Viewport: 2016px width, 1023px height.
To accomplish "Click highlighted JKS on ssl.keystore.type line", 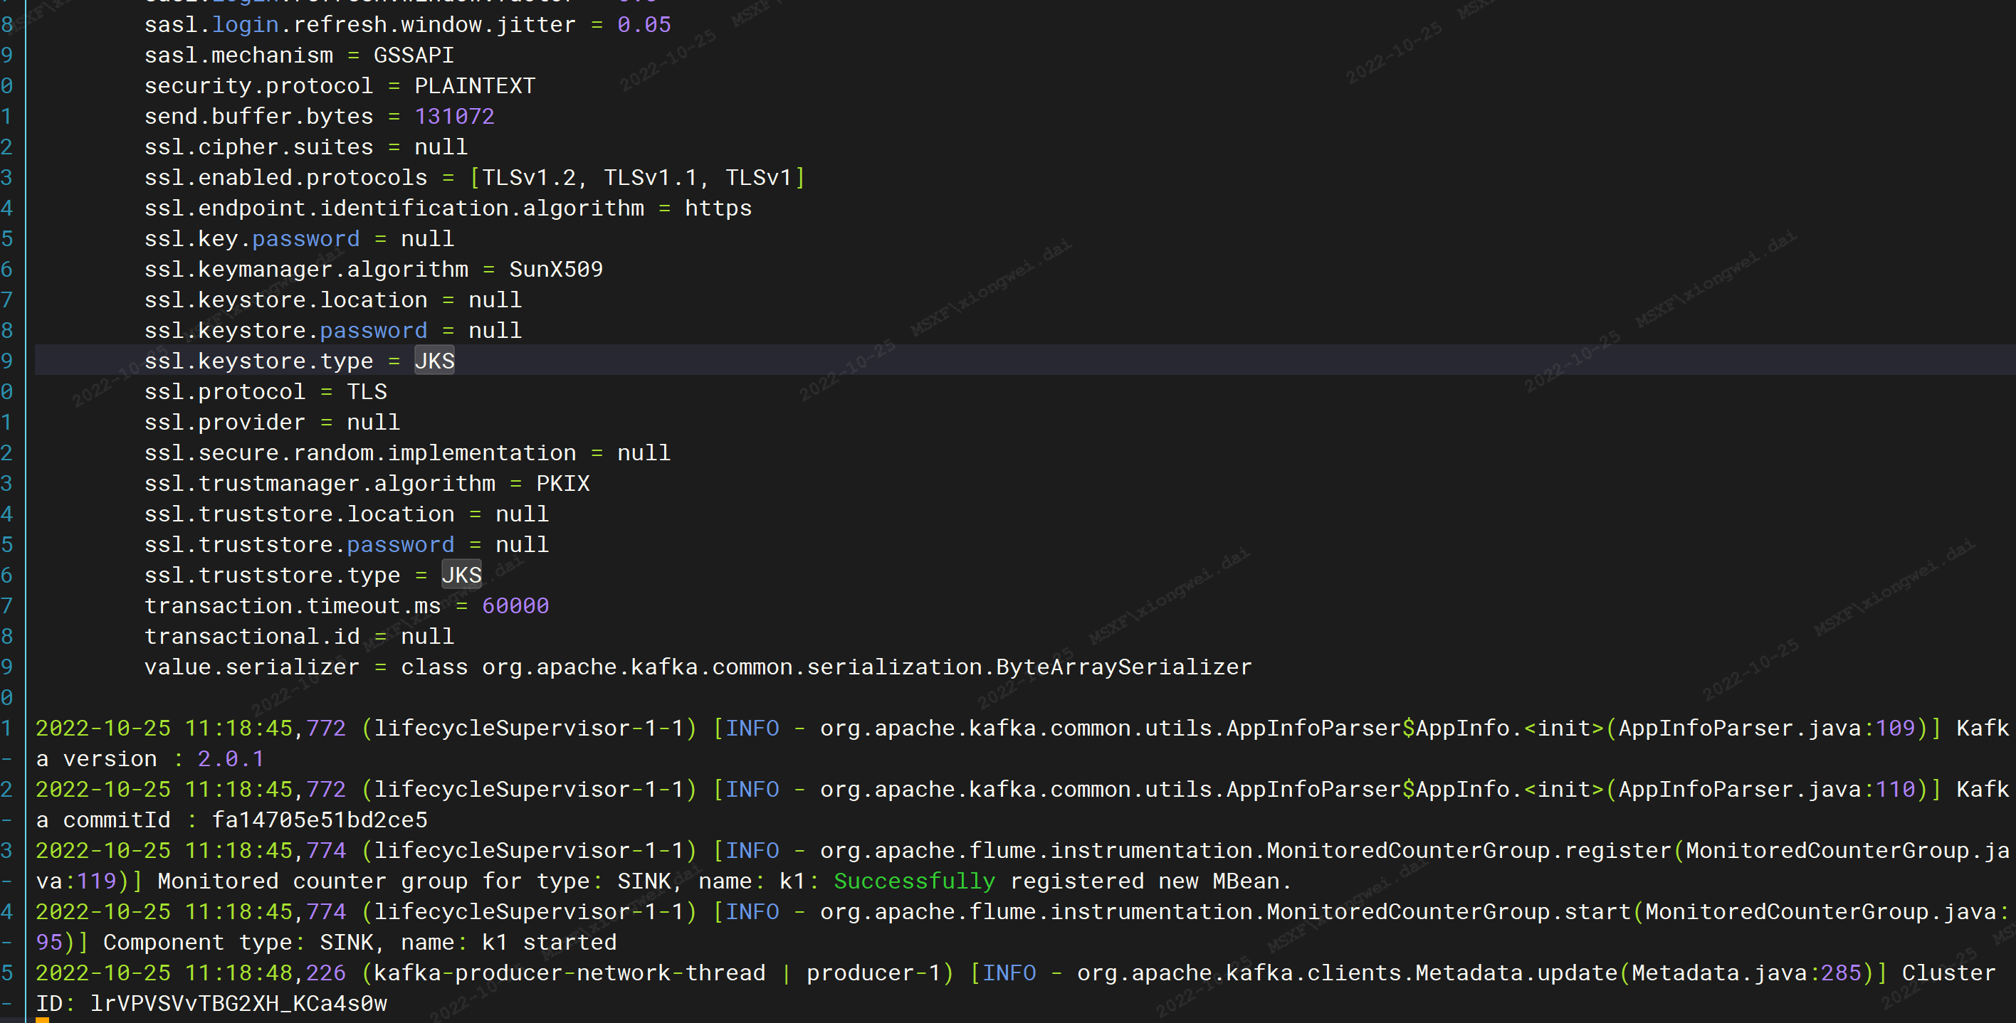I will tap(434, 361).
